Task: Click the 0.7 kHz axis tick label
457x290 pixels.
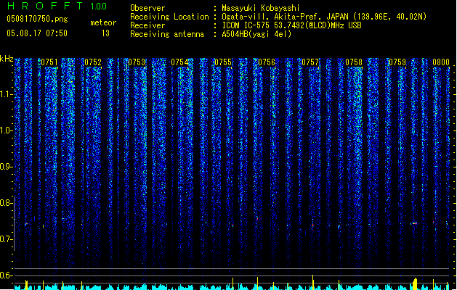Action: 6,239
